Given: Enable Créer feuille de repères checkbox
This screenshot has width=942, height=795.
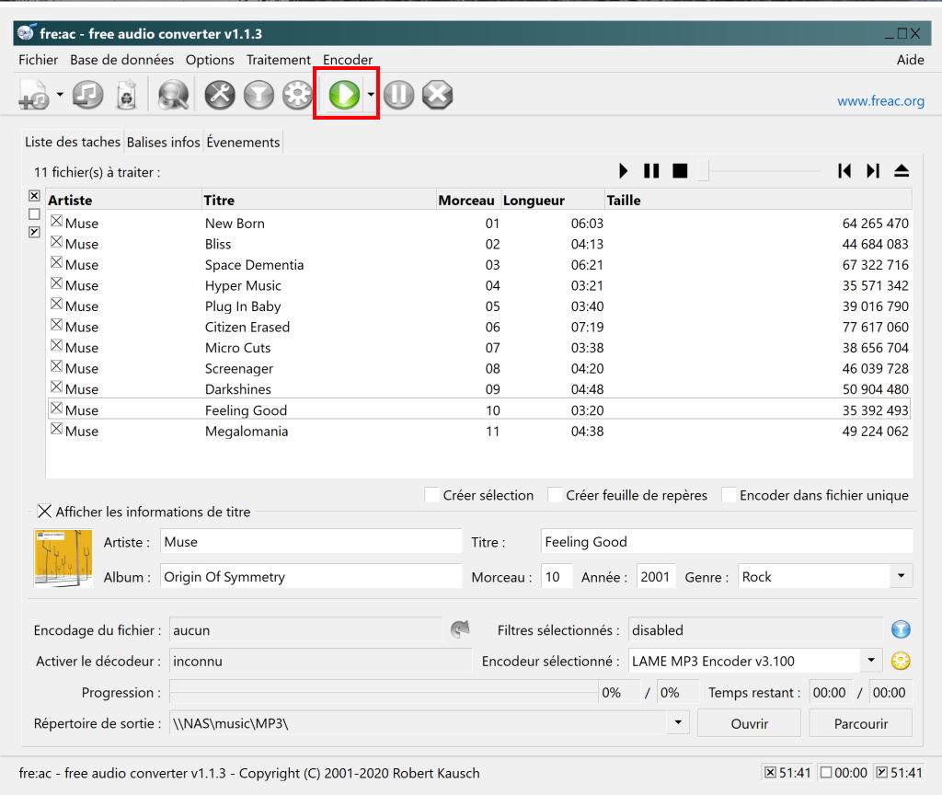Looking at the screenshot, I should (555, 494).
